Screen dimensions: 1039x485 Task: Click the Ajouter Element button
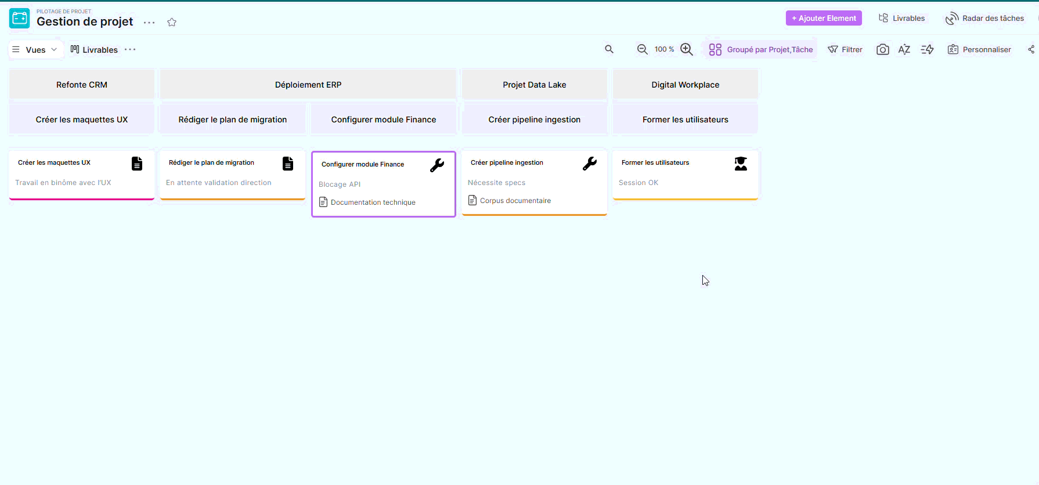(x=824, y=19)
